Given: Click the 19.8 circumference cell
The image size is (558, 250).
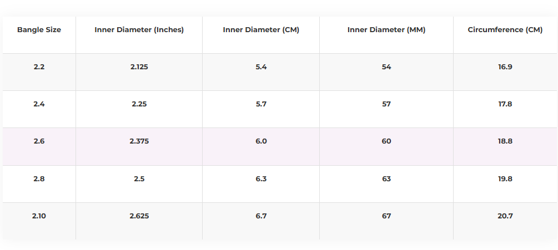Looking at the screenshot, I should pyautogui.click(x=505, y=178).
